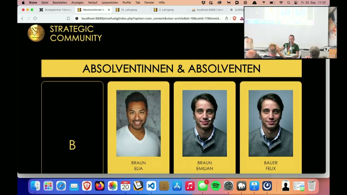Click the STRATEGIC COMMUNITY site title
This screenshot has width=347, height=195.
click(76, 33)
